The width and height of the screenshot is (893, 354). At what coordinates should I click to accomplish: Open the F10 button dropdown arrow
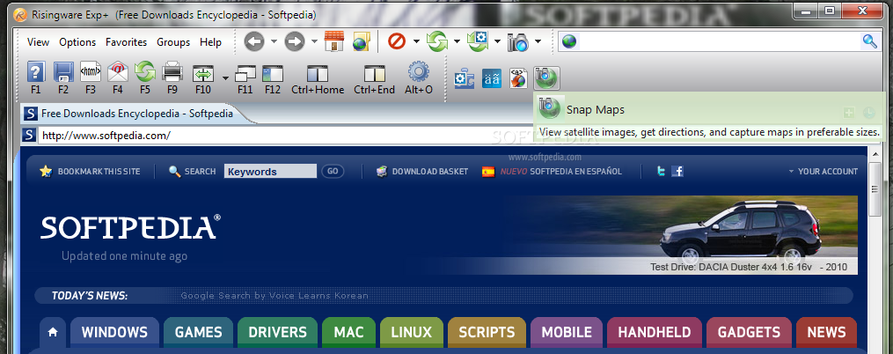coord(225,78)
